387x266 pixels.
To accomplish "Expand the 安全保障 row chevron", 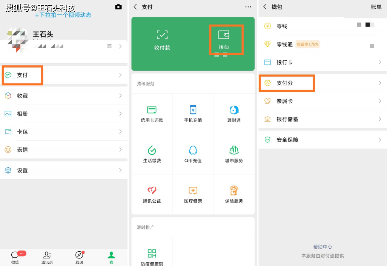I will pos(380,140).
